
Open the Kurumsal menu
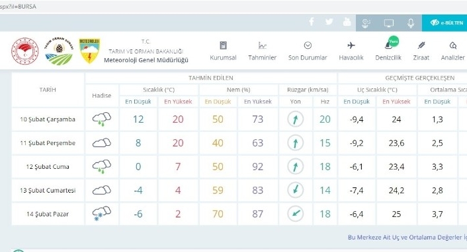click(223, 51)
